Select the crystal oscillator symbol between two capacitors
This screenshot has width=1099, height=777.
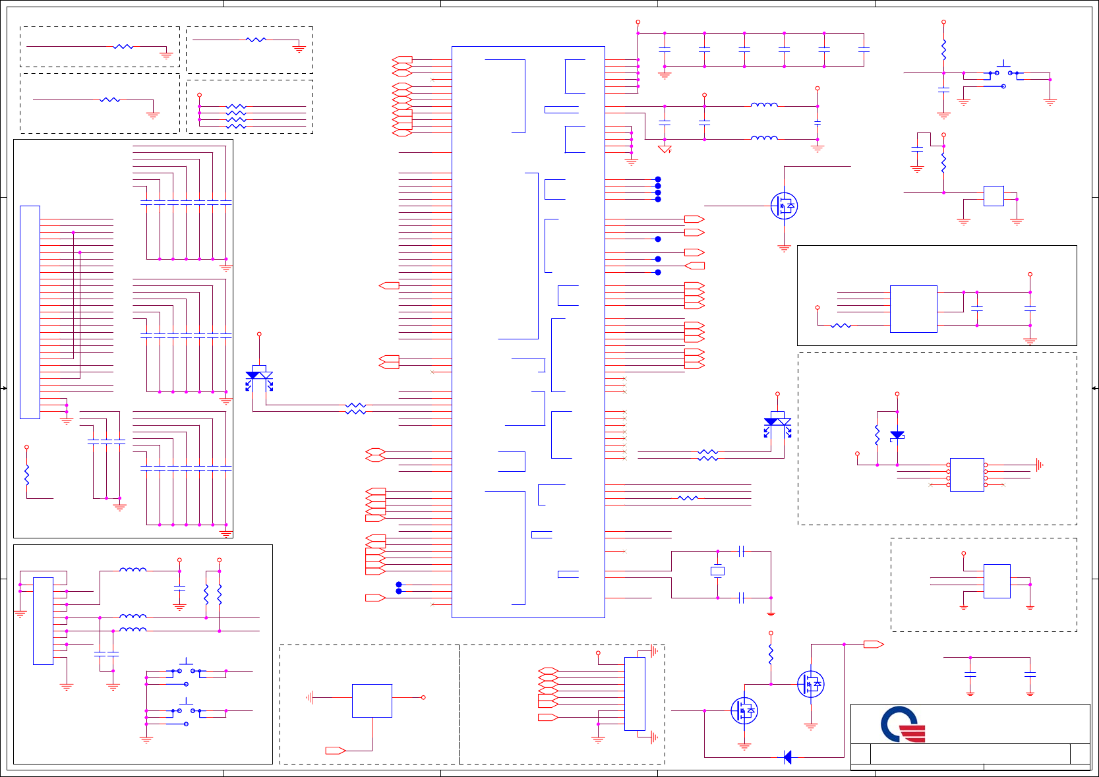(718, 571)
